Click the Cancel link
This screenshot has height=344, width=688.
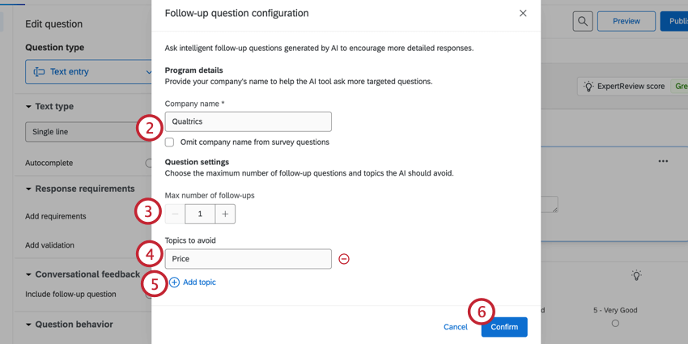click(455, 327)
